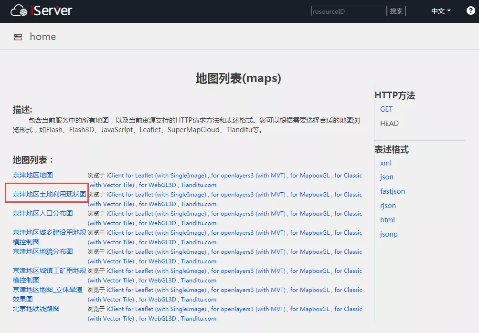Open for MapboxGL link in 京津地区地图 row

pos(310,176)
